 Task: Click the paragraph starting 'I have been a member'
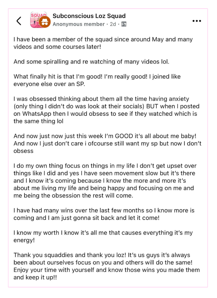(103, 43)
